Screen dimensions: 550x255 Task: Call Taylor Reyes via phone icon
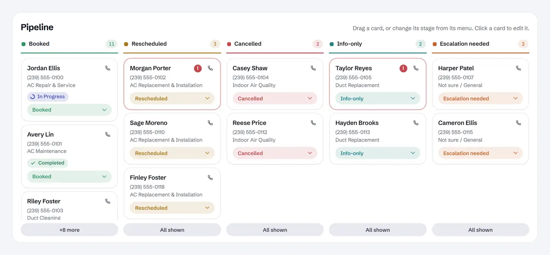point(416,68)
